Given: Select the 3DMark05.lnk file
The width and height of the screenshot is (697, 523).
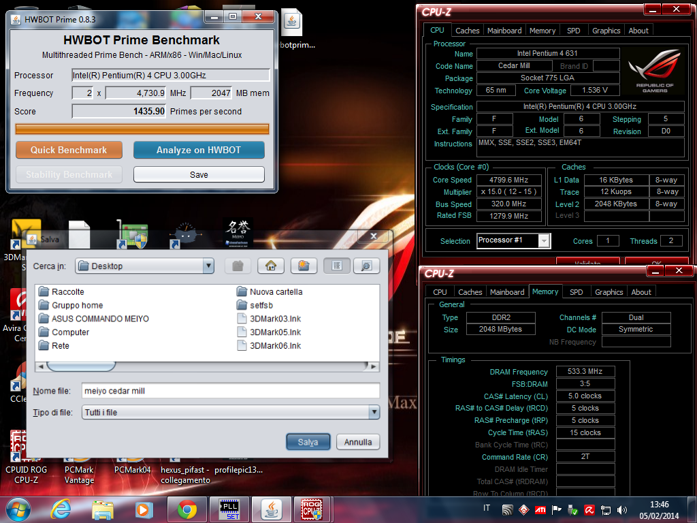Looking at the screenshot, I should click(x=269, y=332).
